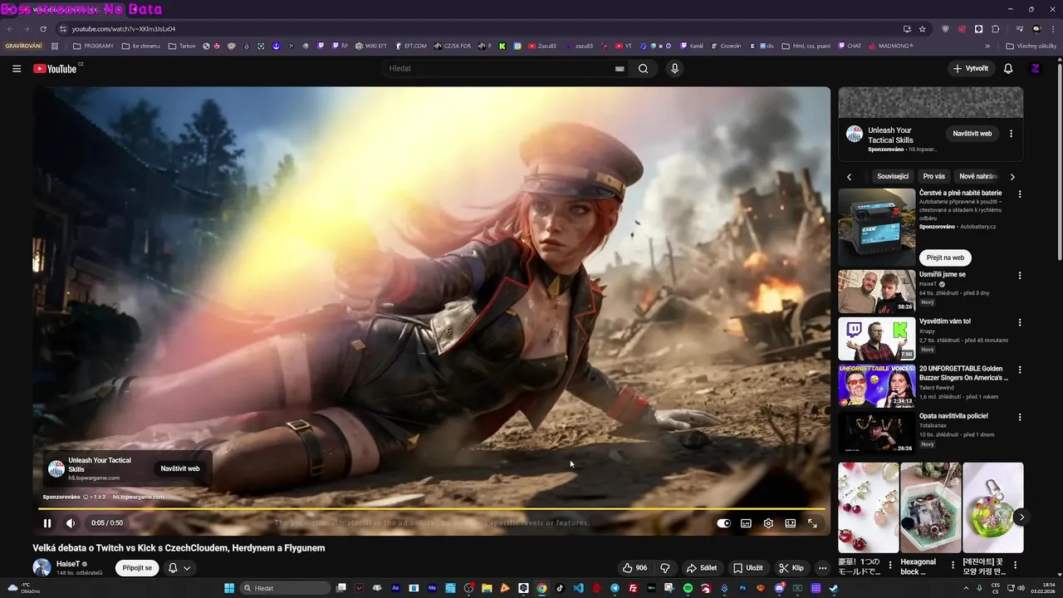Open the YouTube hamburger guide menu
1063x598 pixels.
tap(17, 68)
